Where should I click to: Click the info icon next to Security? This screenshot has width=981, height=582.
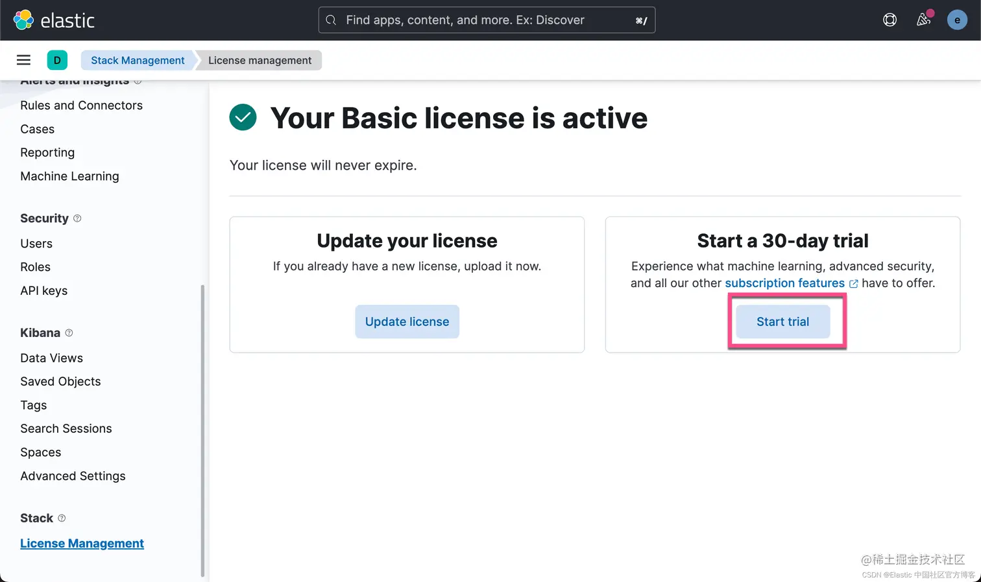(x=77, y=218)
